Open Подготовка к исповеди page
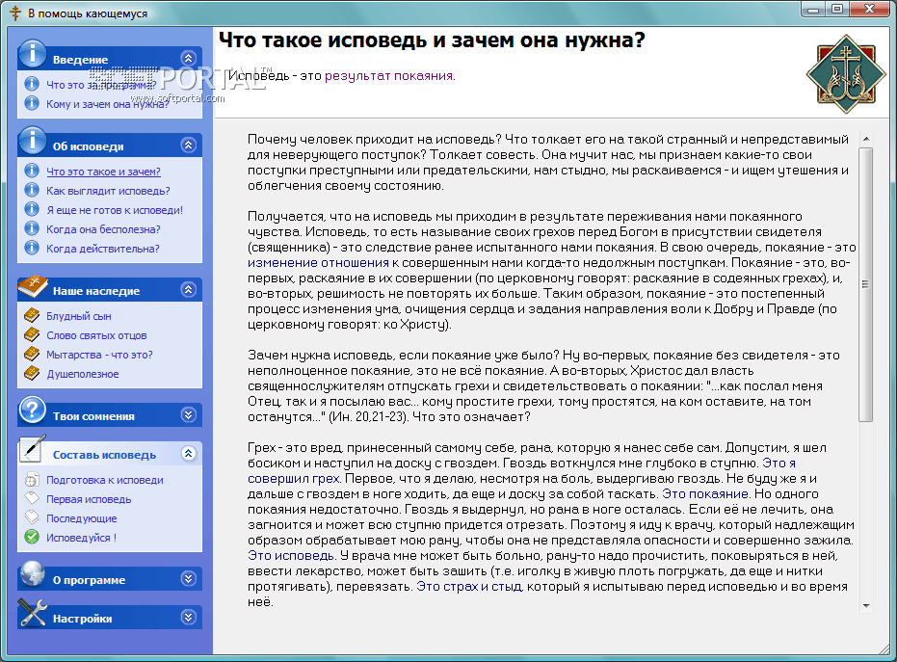The width and height of the screenshot is (897, 662). [105, 480]
